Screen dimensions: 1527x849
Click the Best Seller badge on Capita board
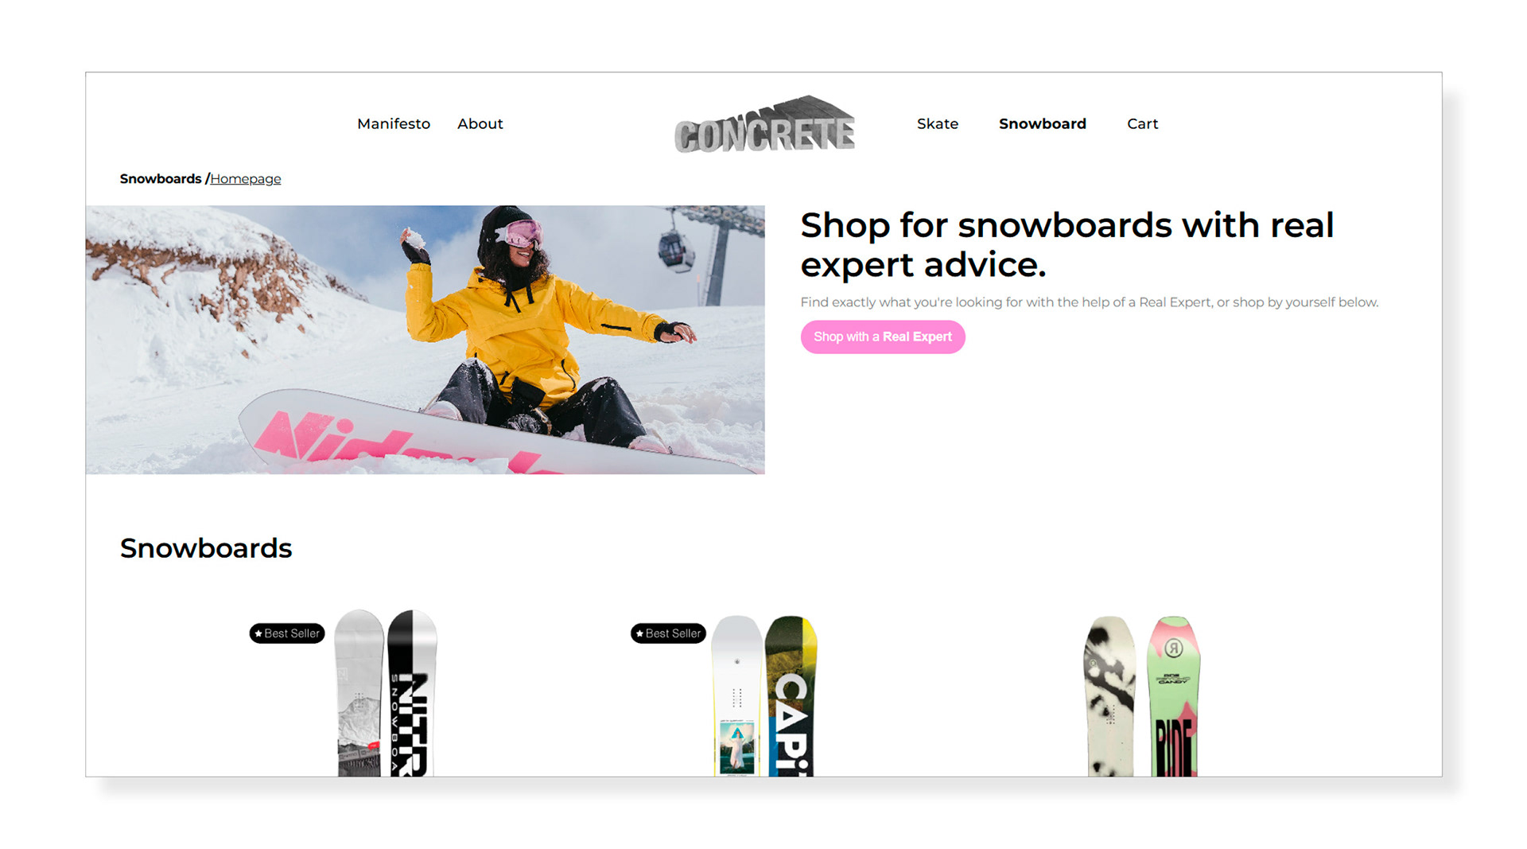668,633
